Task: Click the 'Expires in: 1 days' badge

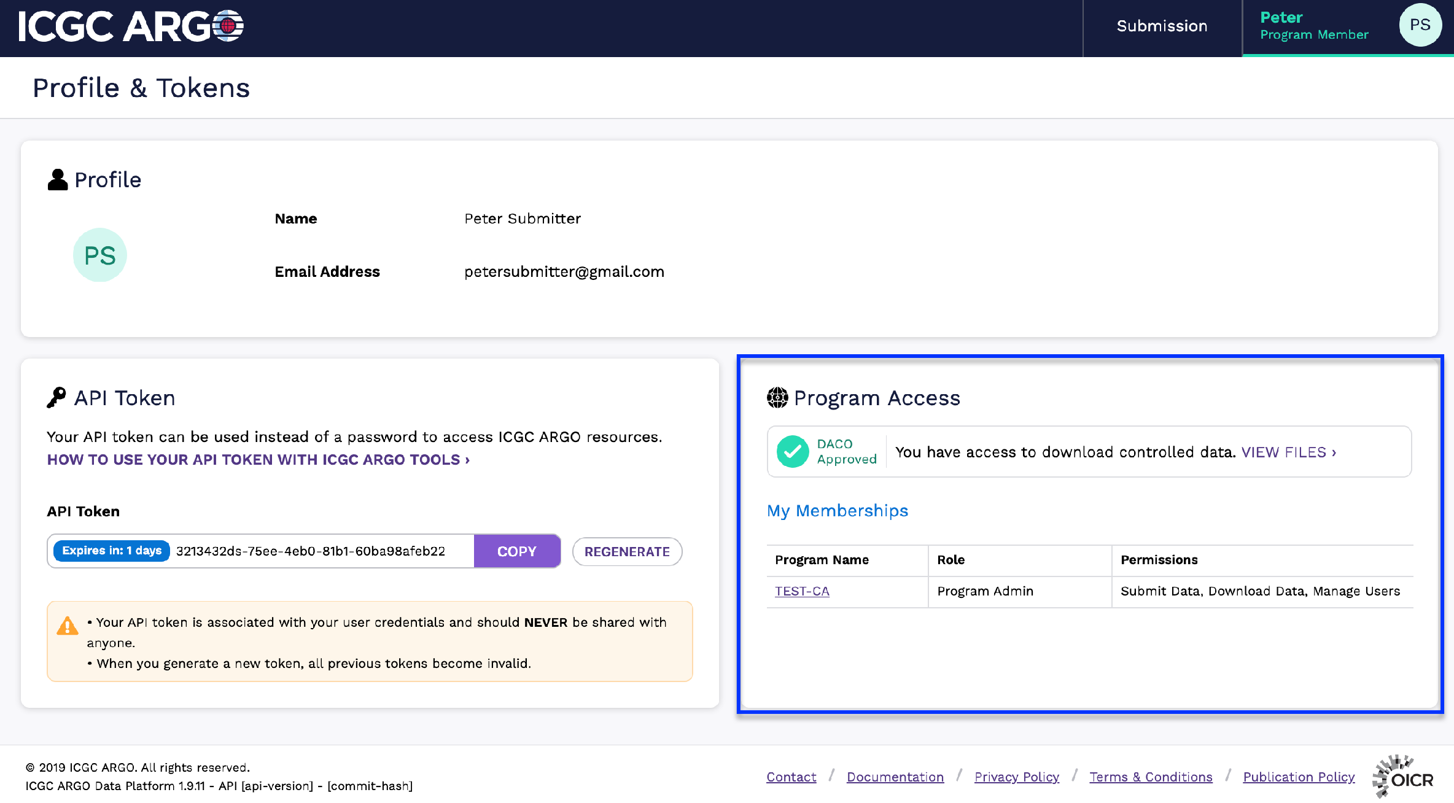Action: (x=112, y=551)
